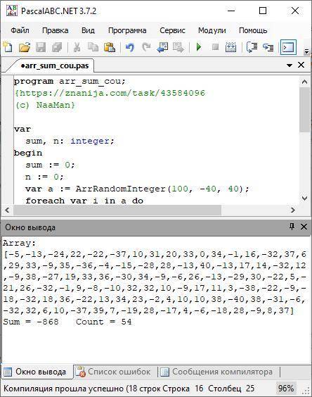Pin the Окно вывода panel

[292, 227]
